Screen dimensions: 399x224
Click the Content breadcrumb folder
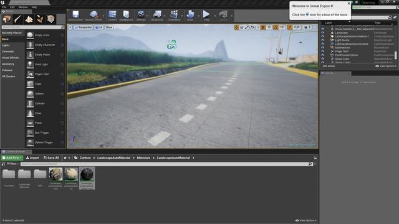[85, 157]
